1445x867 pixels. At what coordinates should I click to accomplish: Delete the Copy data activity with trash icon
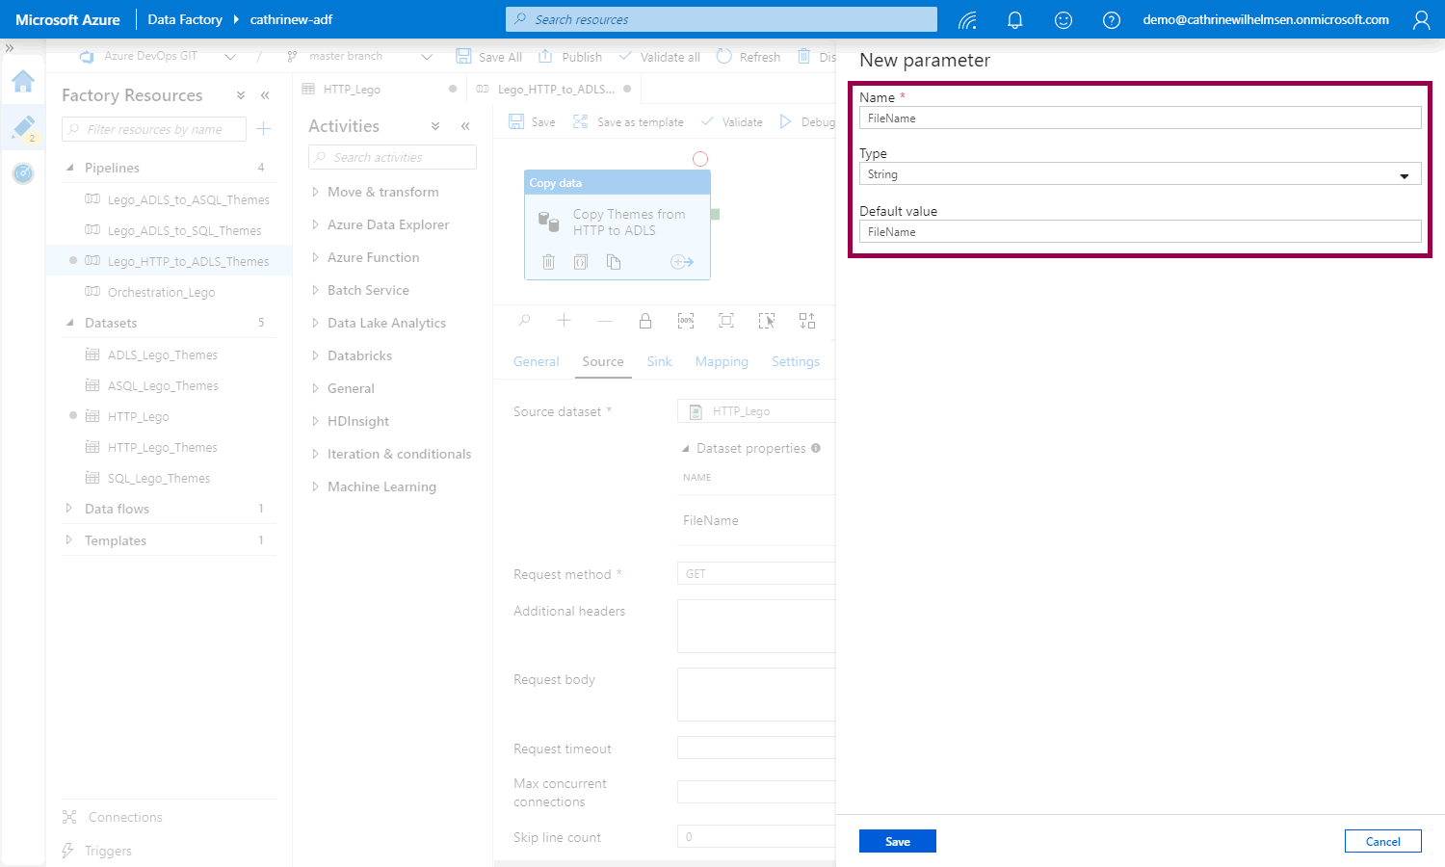[x=548, y=262]
